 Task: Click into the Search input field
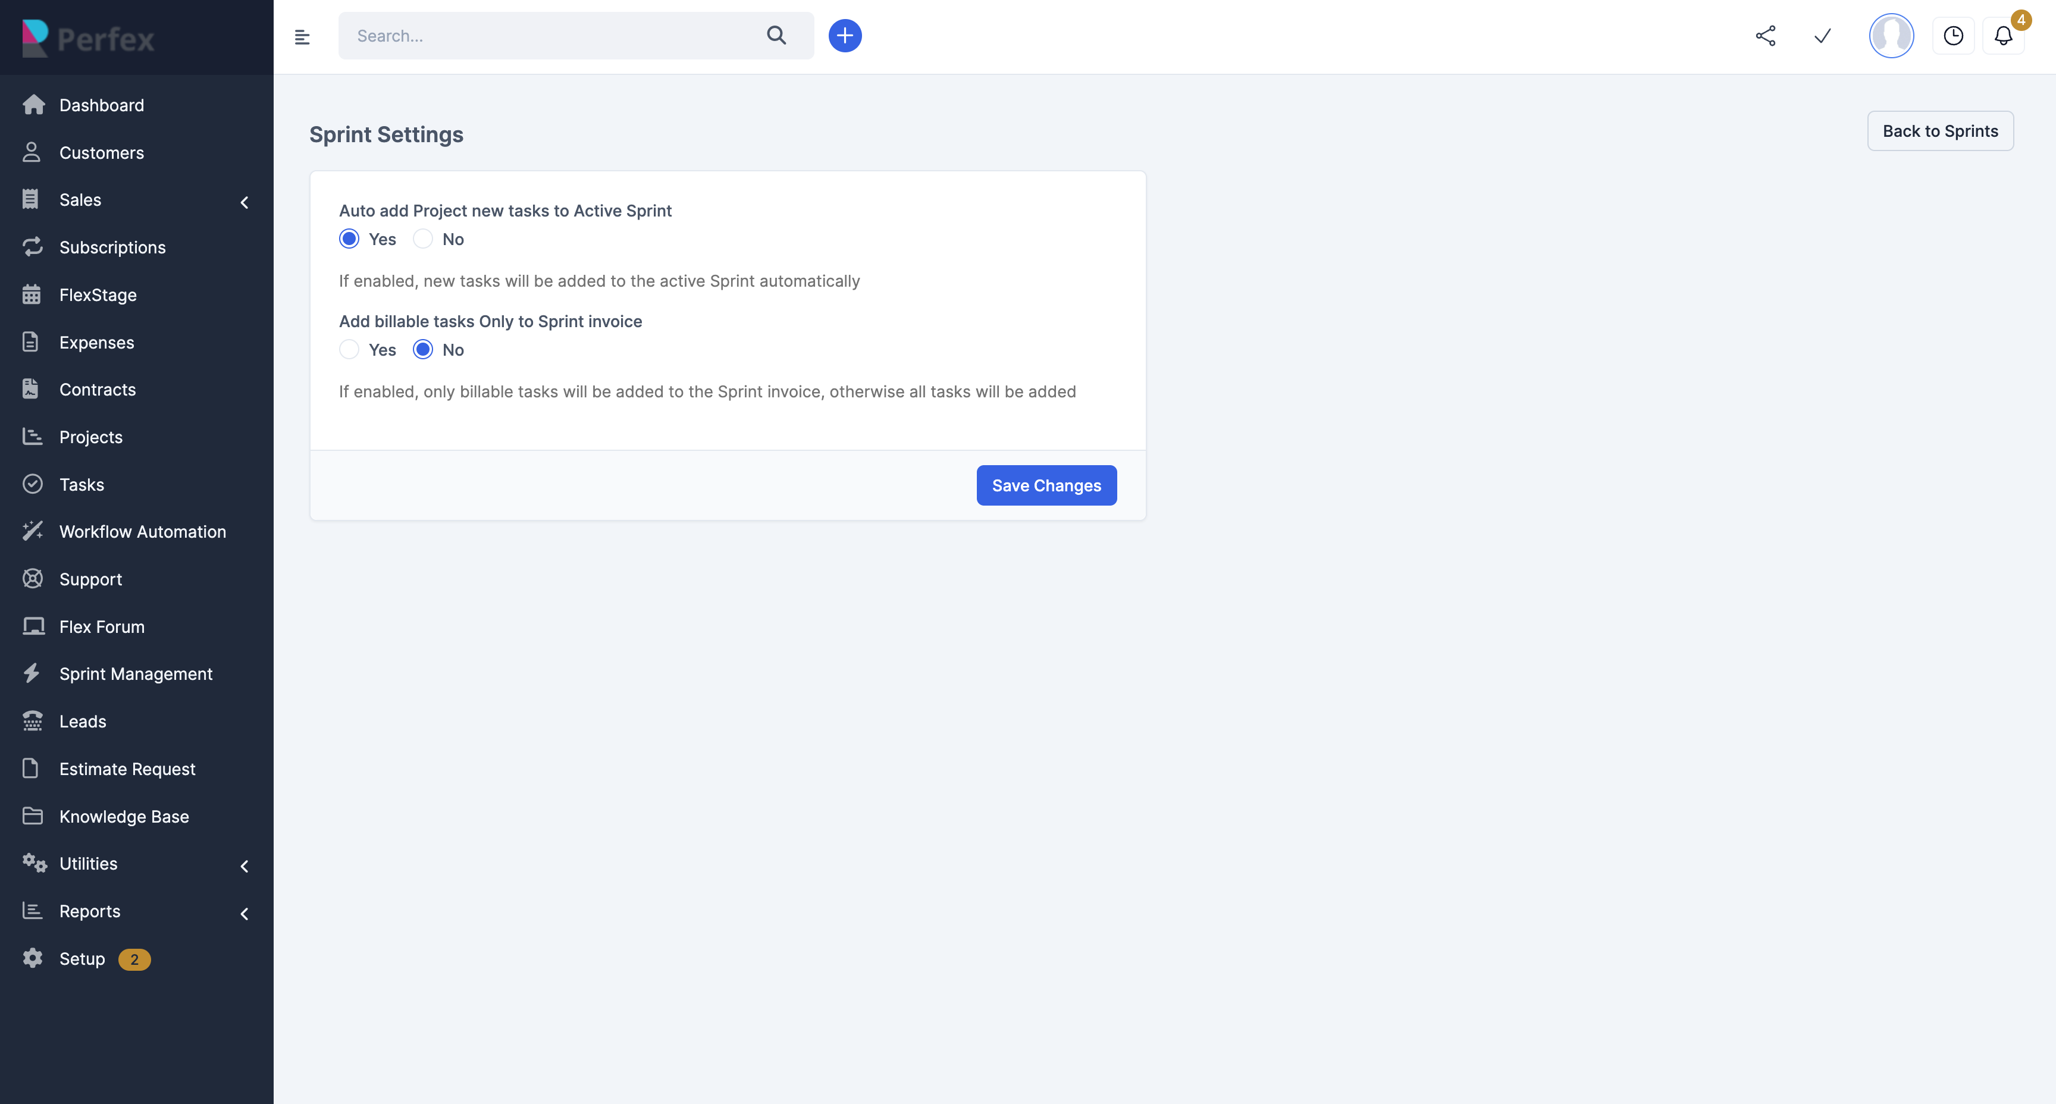[551, 36]
